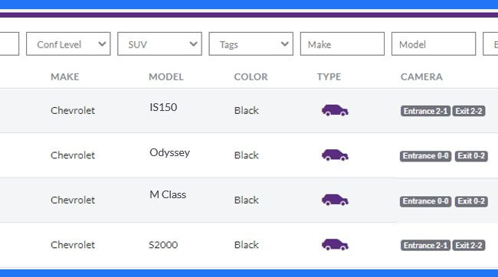
Task: Sort the table by MAKE column header
Action: point(65,77)
